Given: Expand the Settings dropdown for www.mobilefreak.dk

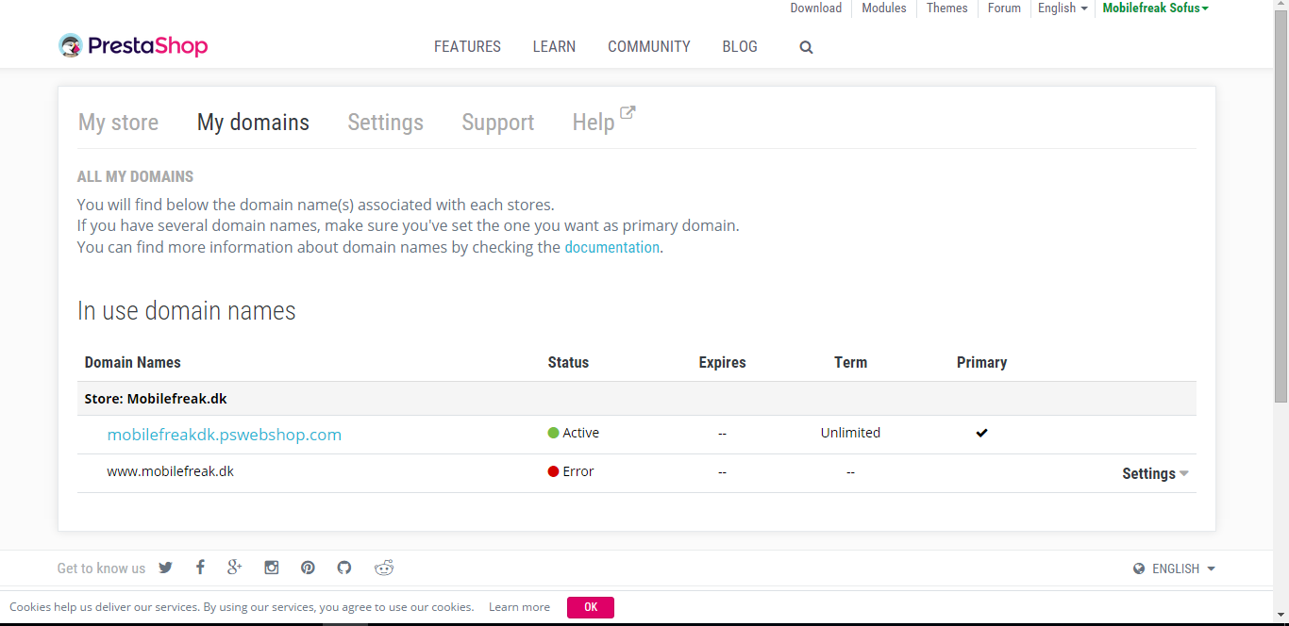Looking at the screenshot, I should click(x=1155, y=473).
